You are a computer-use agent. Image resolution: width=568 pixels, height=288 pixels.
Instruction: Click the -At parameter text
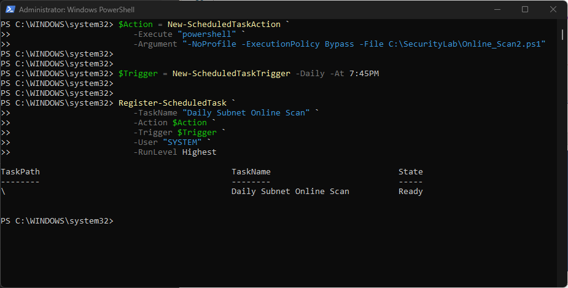[x=337, y=74]
